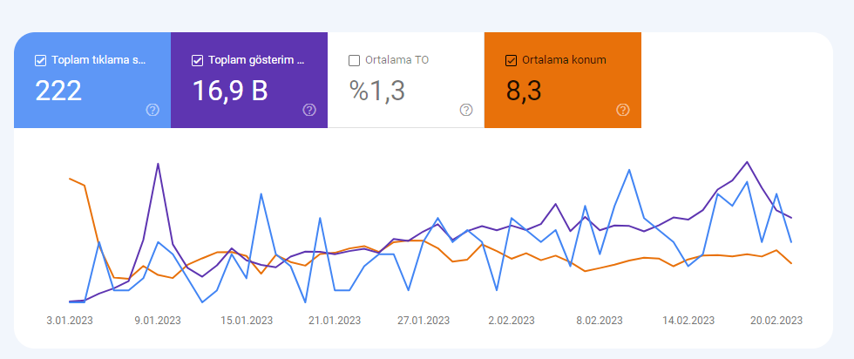This screenshot has height=359, width=854.
Task: Click the 21.01.2023 date axis label
Action: [x=335, y=321]
